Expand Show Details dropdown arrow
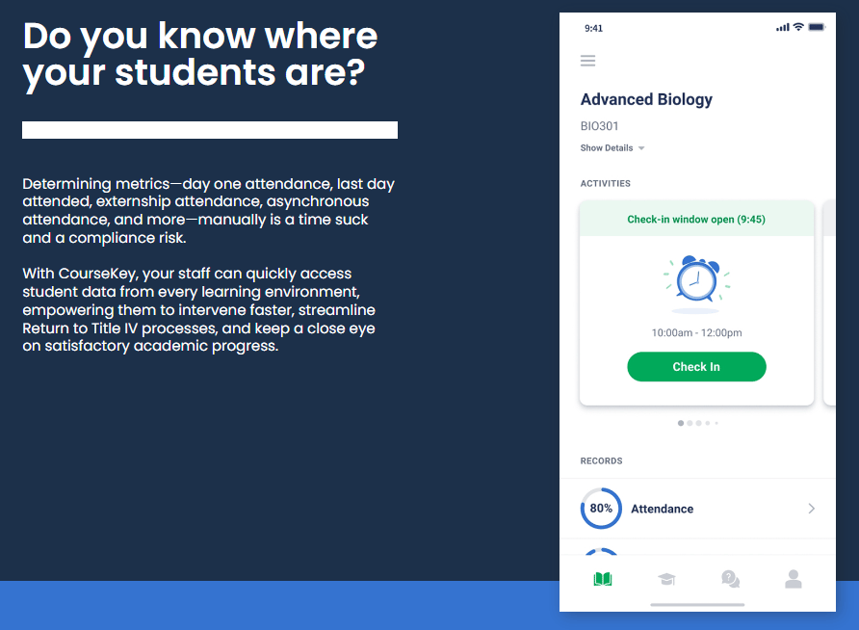Screen dimensions: 859x630 coord(641,148)
